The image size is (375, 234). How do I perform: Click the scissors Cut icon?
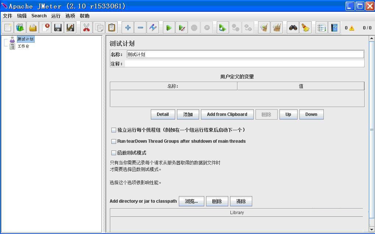[86, 28]
